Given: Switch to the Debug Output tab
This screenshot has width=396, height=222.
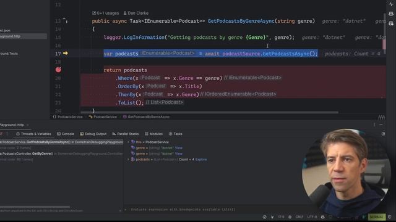Looking at the screenshot, I should [x=93, y=134].
